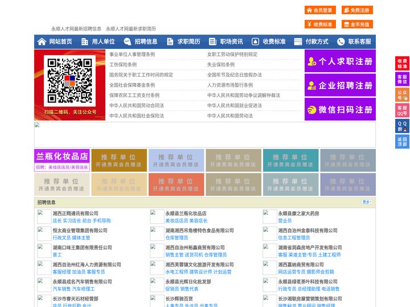Click the orange 公众号 side icon
This screenshot has height=307, width=410.
[402, 95]
